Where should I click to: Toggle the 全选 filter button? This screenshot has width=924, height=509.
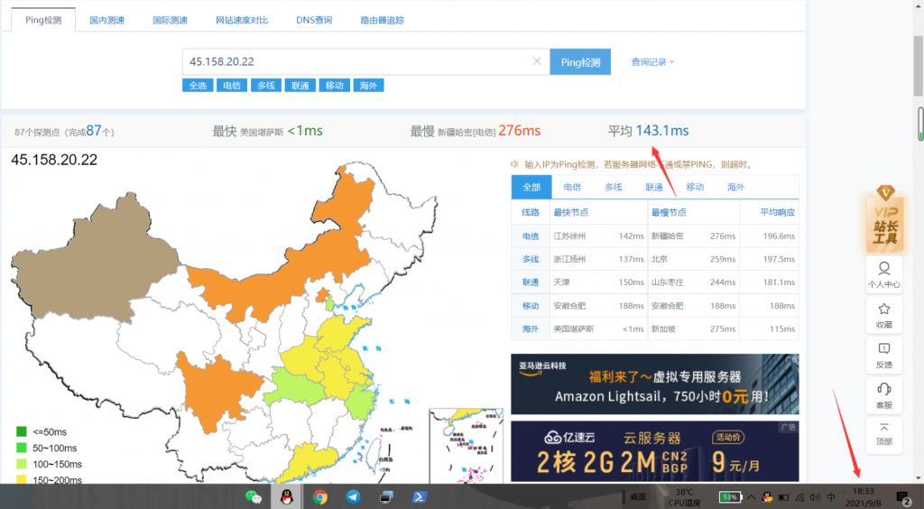tap(198, 86)
